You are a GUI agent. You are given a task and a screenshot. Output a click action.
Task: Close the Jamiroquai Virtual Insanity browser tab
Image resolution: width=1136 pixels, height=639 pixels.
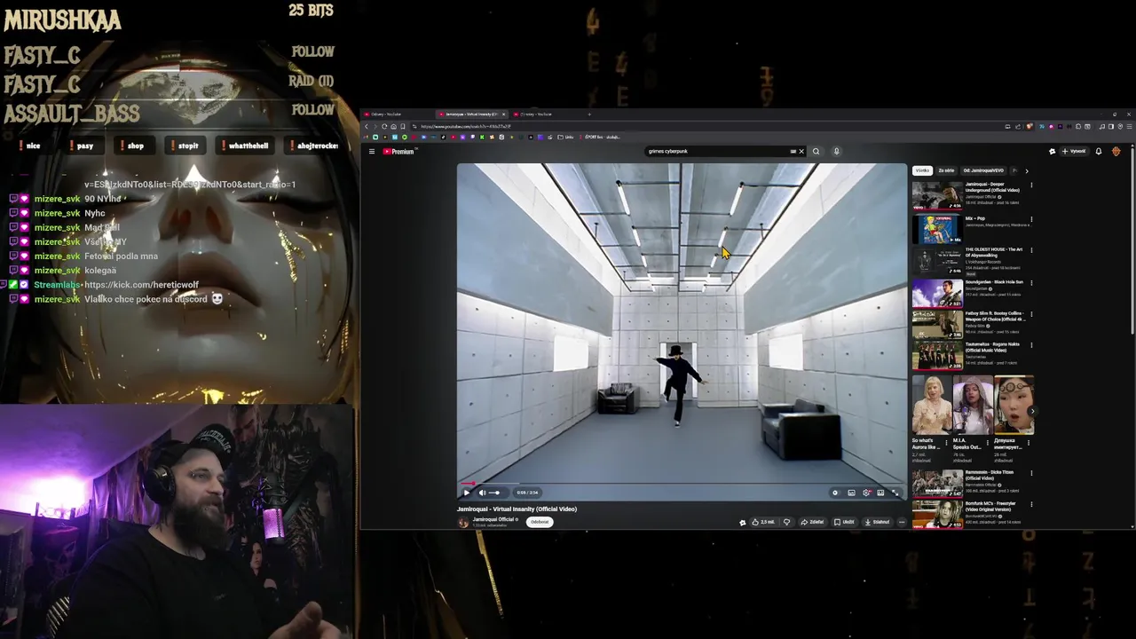pos(503,114)
